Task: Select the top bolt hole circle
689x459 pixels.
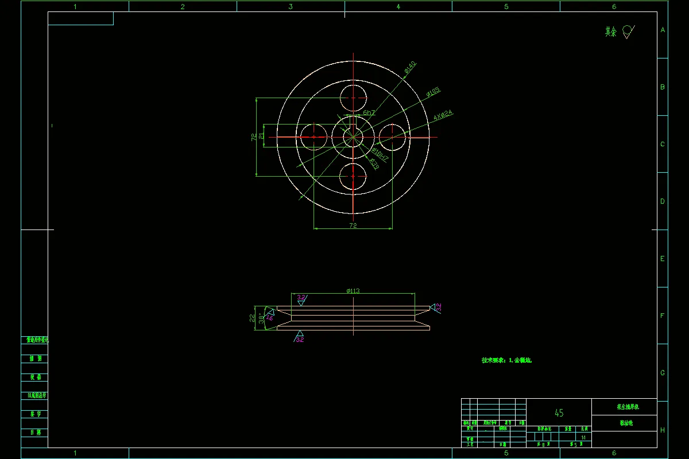Action: coord(353,98)
